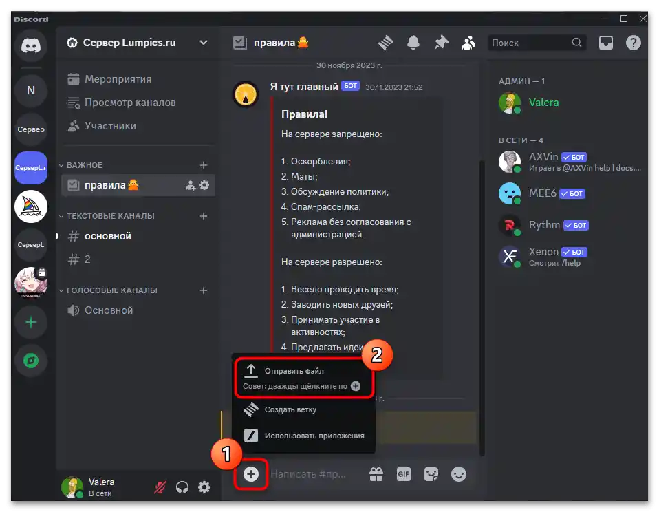Screen dimensions: 659x512
Task: Open the GIF picker
Action: click(x=404, y=474)
